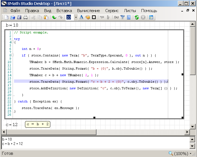Viewport: 197px width, 157px height.
Task: Save the worksheet using the floppy icon
Action: (x=19, y=17)
